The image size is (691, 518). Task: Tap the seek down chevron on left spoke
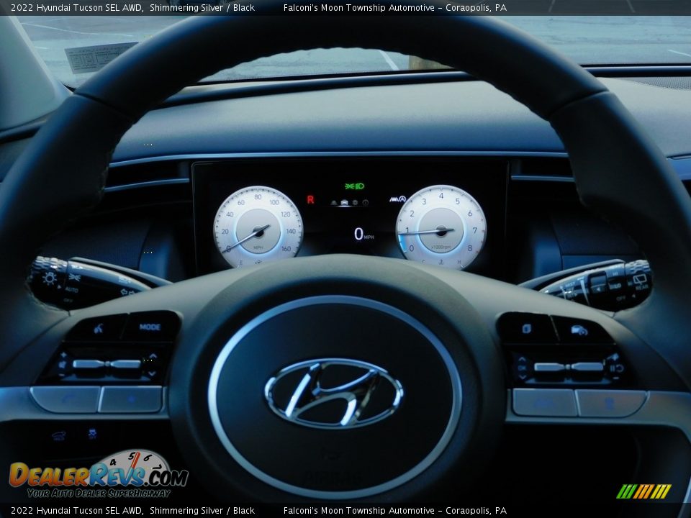click(152, 374)
